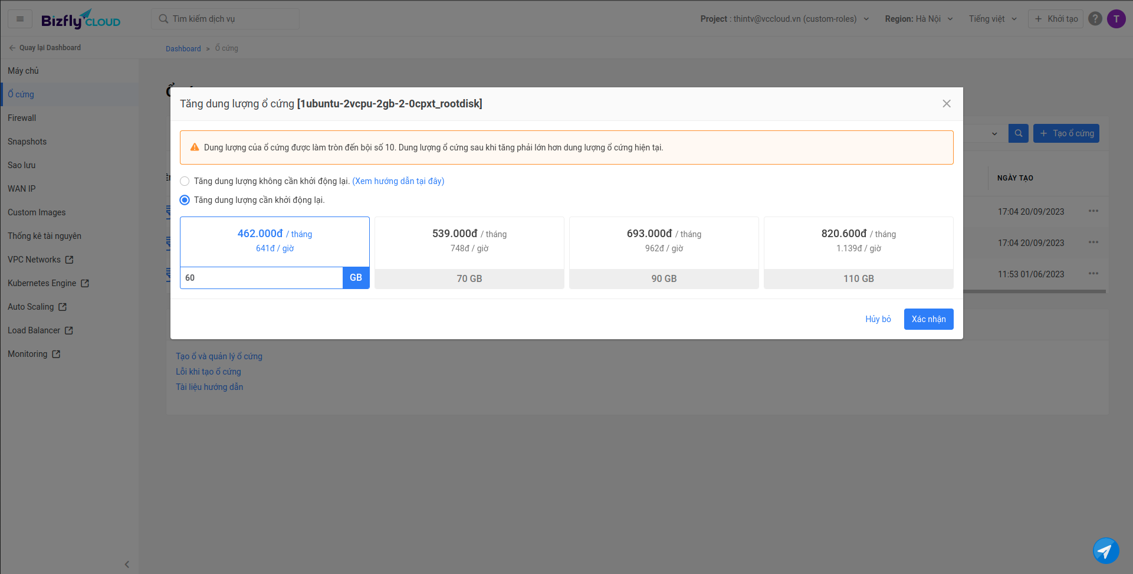Collapse the sidebar with the chevron arrow

(127, 564)
